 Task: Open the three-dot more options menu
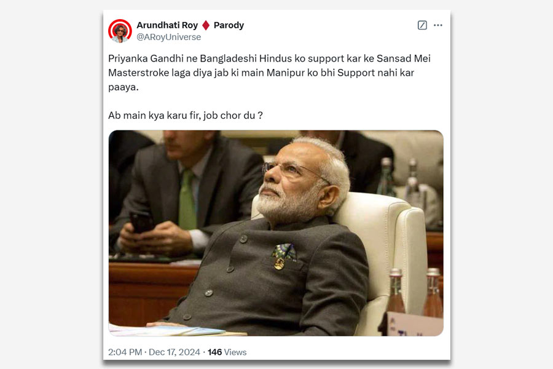coord(438,25)
